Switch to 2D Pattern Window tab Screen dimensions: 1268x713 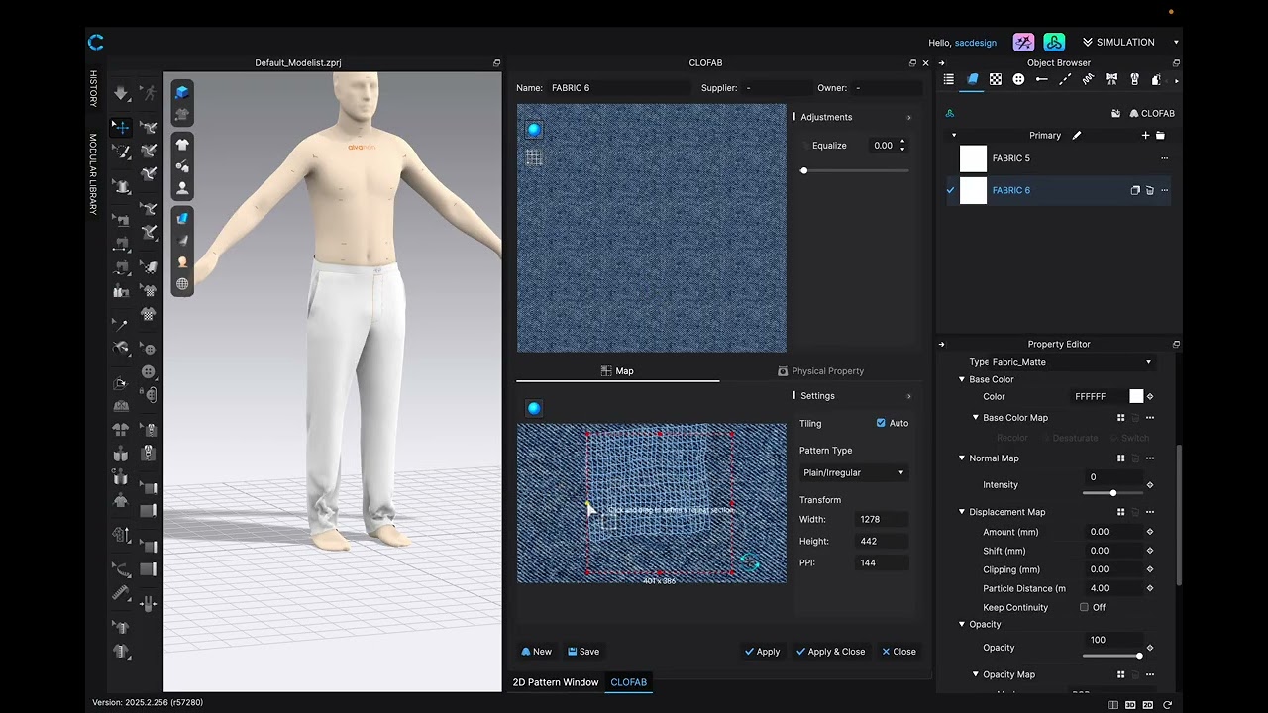pyautogui.click(x=556, y=682)
